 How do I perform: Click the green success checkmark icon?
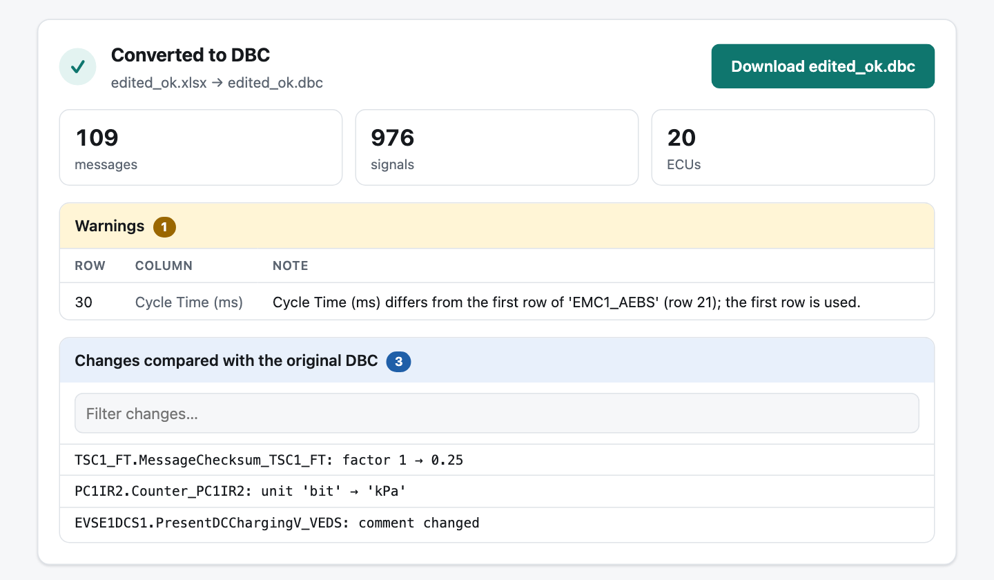tap(78, 67)
